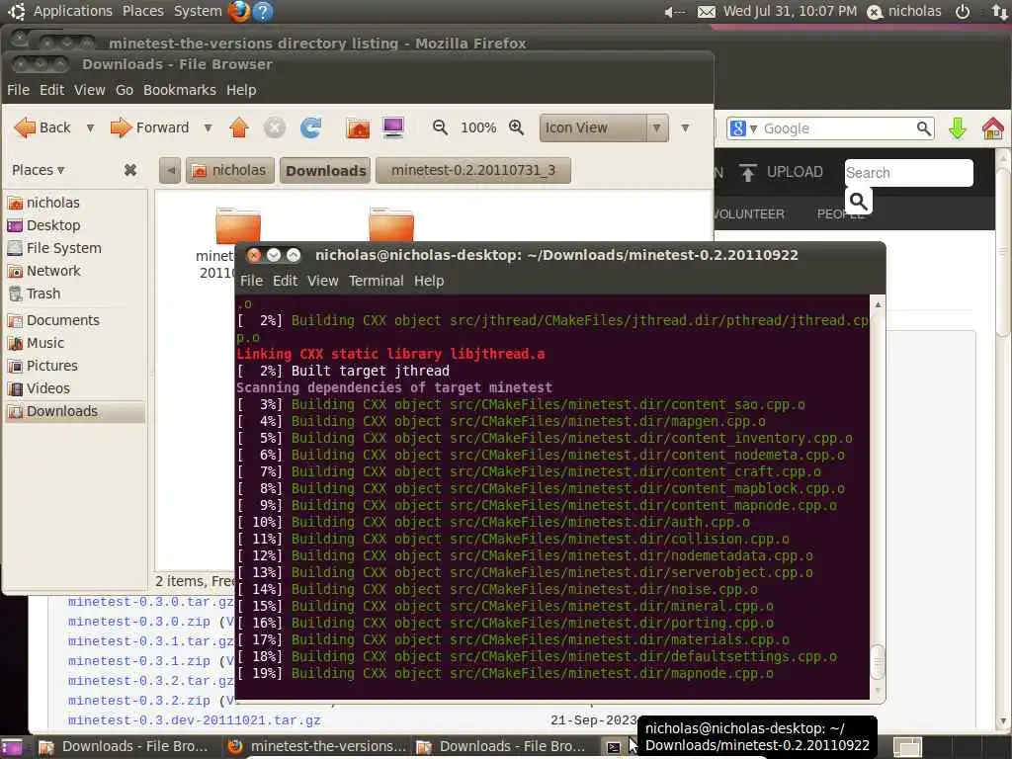Launch Firefox from the top panel
1012x759 pixels.
[239, 11]
